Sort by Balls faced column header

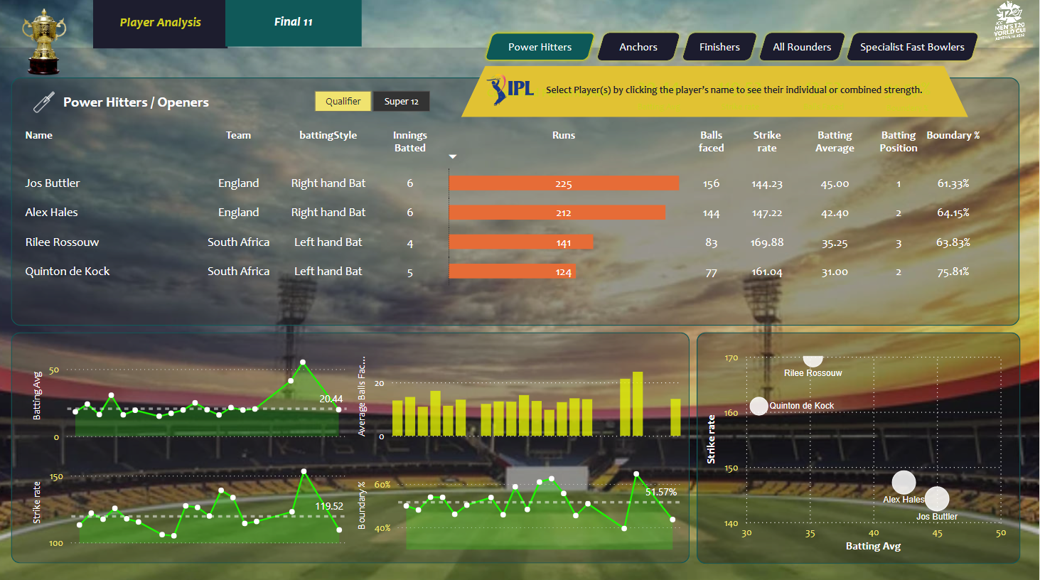click(711, 141)
